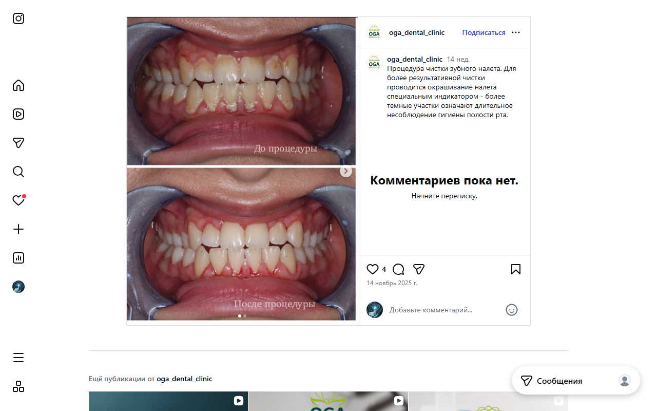This screenshot has height=411, width=657.
Task: Like the post with the heart icon
Action: click(x=372, y=269)
